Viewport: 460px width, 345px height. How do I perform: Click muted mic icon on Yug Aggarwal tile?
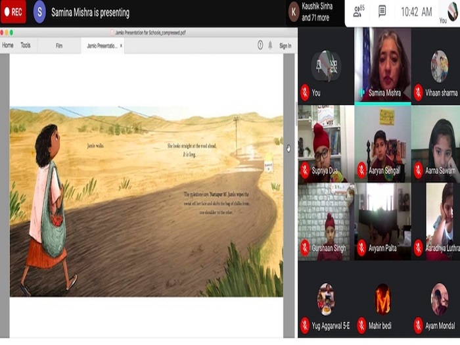pyautogui.click(x=305, y=326)
